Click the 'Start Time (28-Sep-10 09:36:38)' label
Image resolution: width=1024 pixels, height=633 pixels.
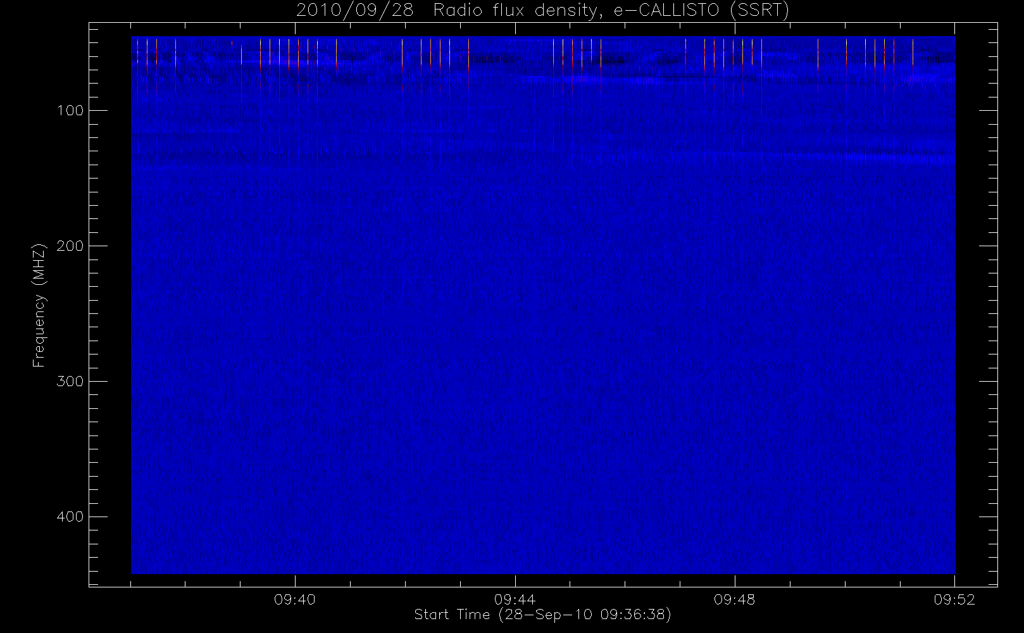pos(542,615)
